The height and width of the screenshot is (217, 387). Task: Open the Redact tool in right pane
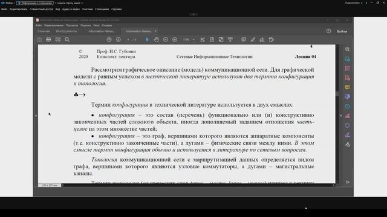(348, 116)
